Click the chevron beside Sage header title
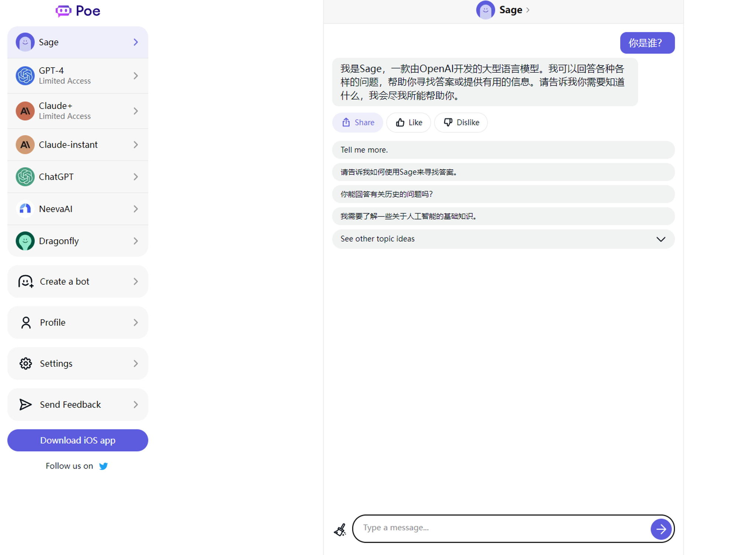The image size is (738, 555). pos(528,10)
